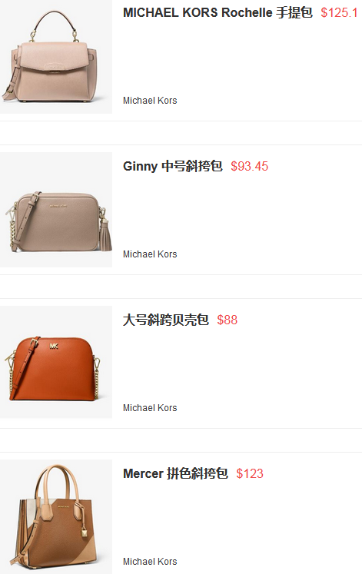Open the Mercer color-block bag image
Screen dimensions: 362x574
tap(56, 516)
